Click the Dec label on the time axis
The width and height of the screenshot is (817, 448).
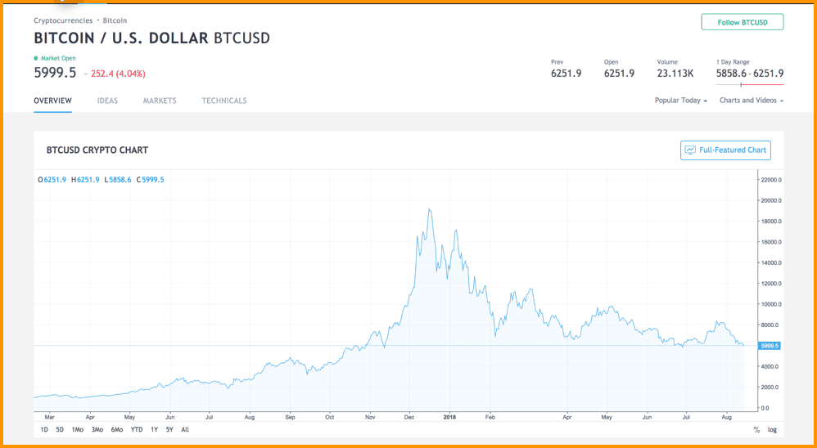pos(409,417)
